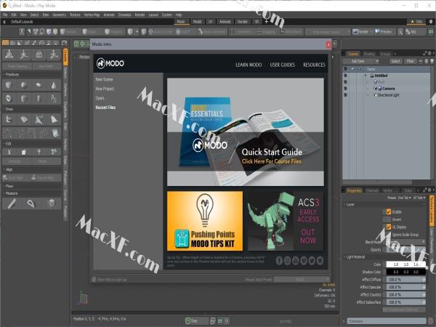This screenshot has height=327, width=436.
Task: Select the cube primitive tool
Action: [9, 85]
